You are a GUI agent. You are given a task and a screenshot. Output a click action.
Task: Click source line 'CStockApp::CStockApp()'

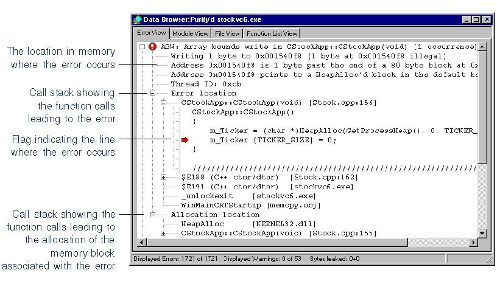tap(242, 112)
